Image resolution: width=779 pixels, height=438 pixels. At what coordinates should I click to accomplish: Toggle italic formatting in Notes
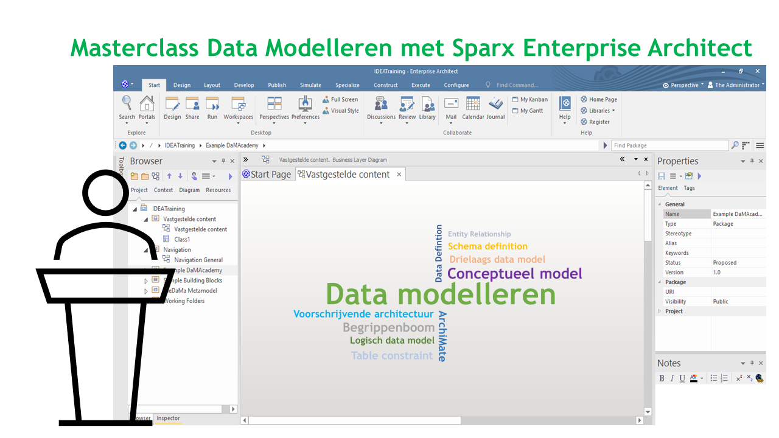pos(672,378)
